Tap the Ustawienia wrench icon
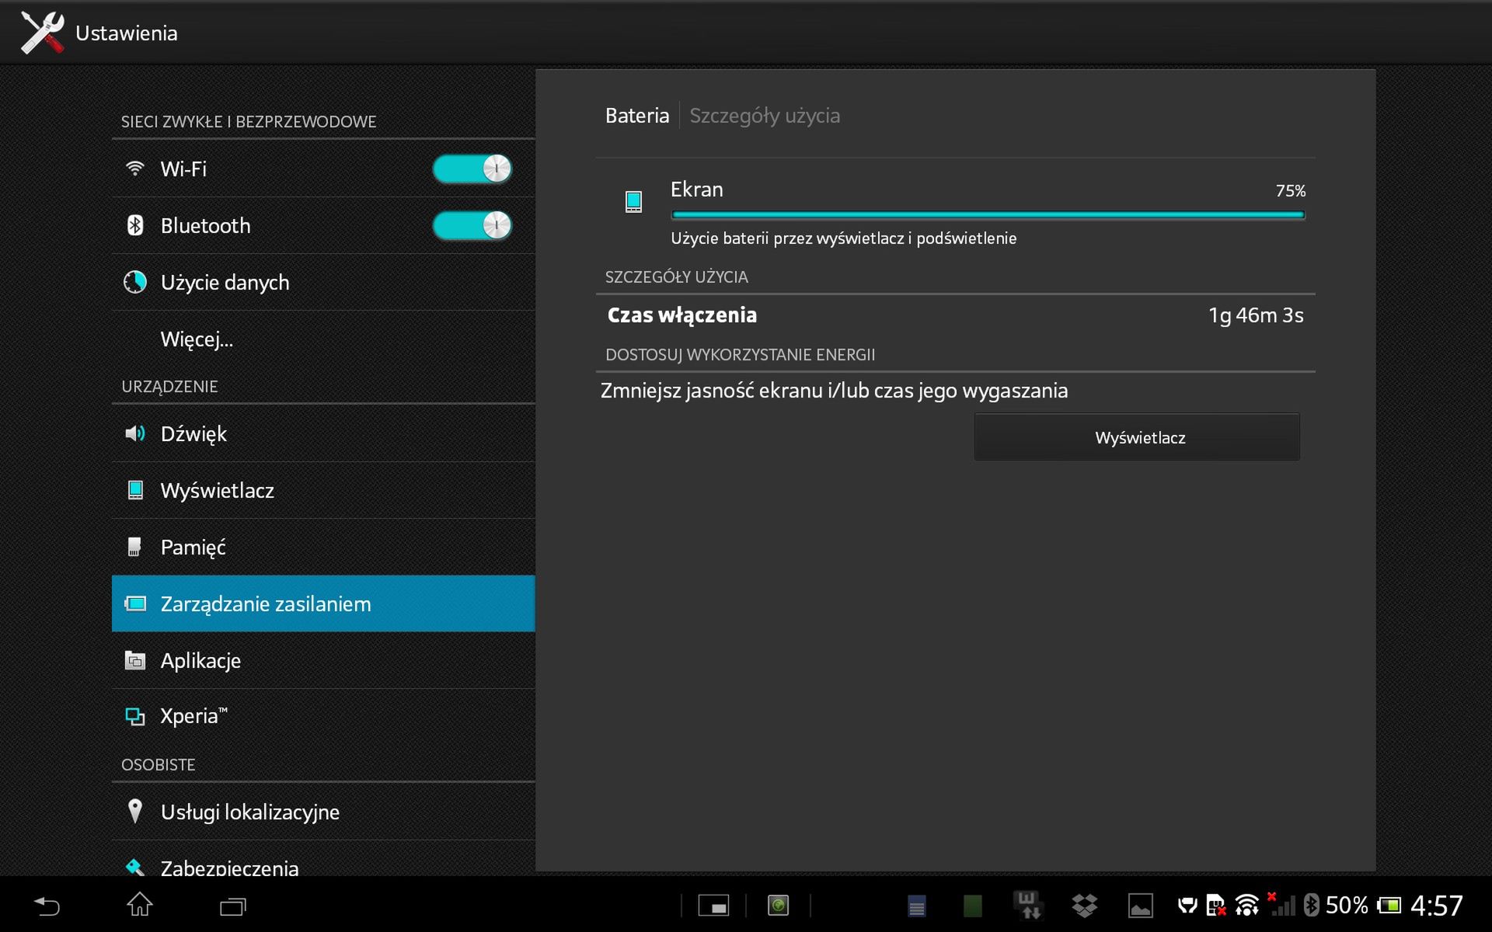Screen dimensions: 1492x932 [42, 33]
